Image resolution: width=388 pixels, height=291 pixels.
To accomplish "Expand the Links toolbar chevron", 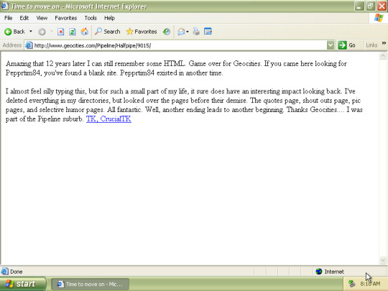I will (x=384, y=43).
